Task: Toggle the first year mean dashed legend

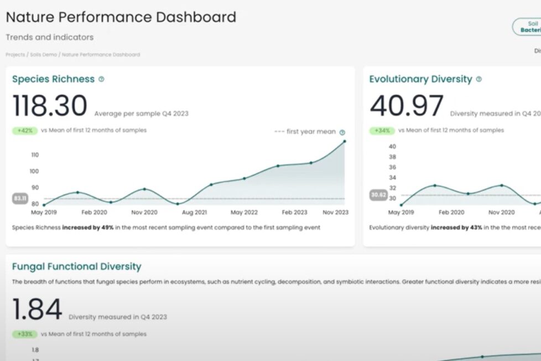Action: [x=305, y=132]
